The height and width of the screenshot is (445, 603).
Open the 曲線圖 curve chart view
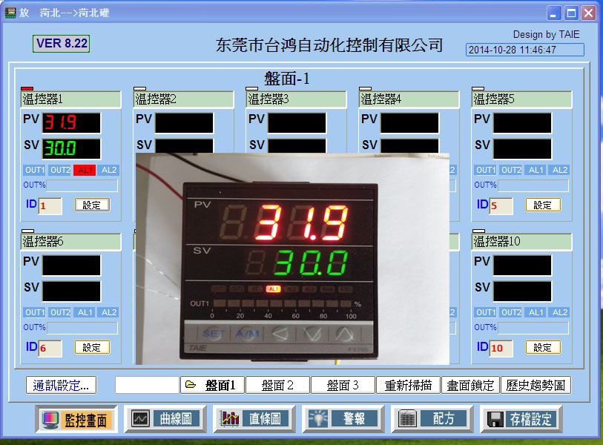point(165,418)
